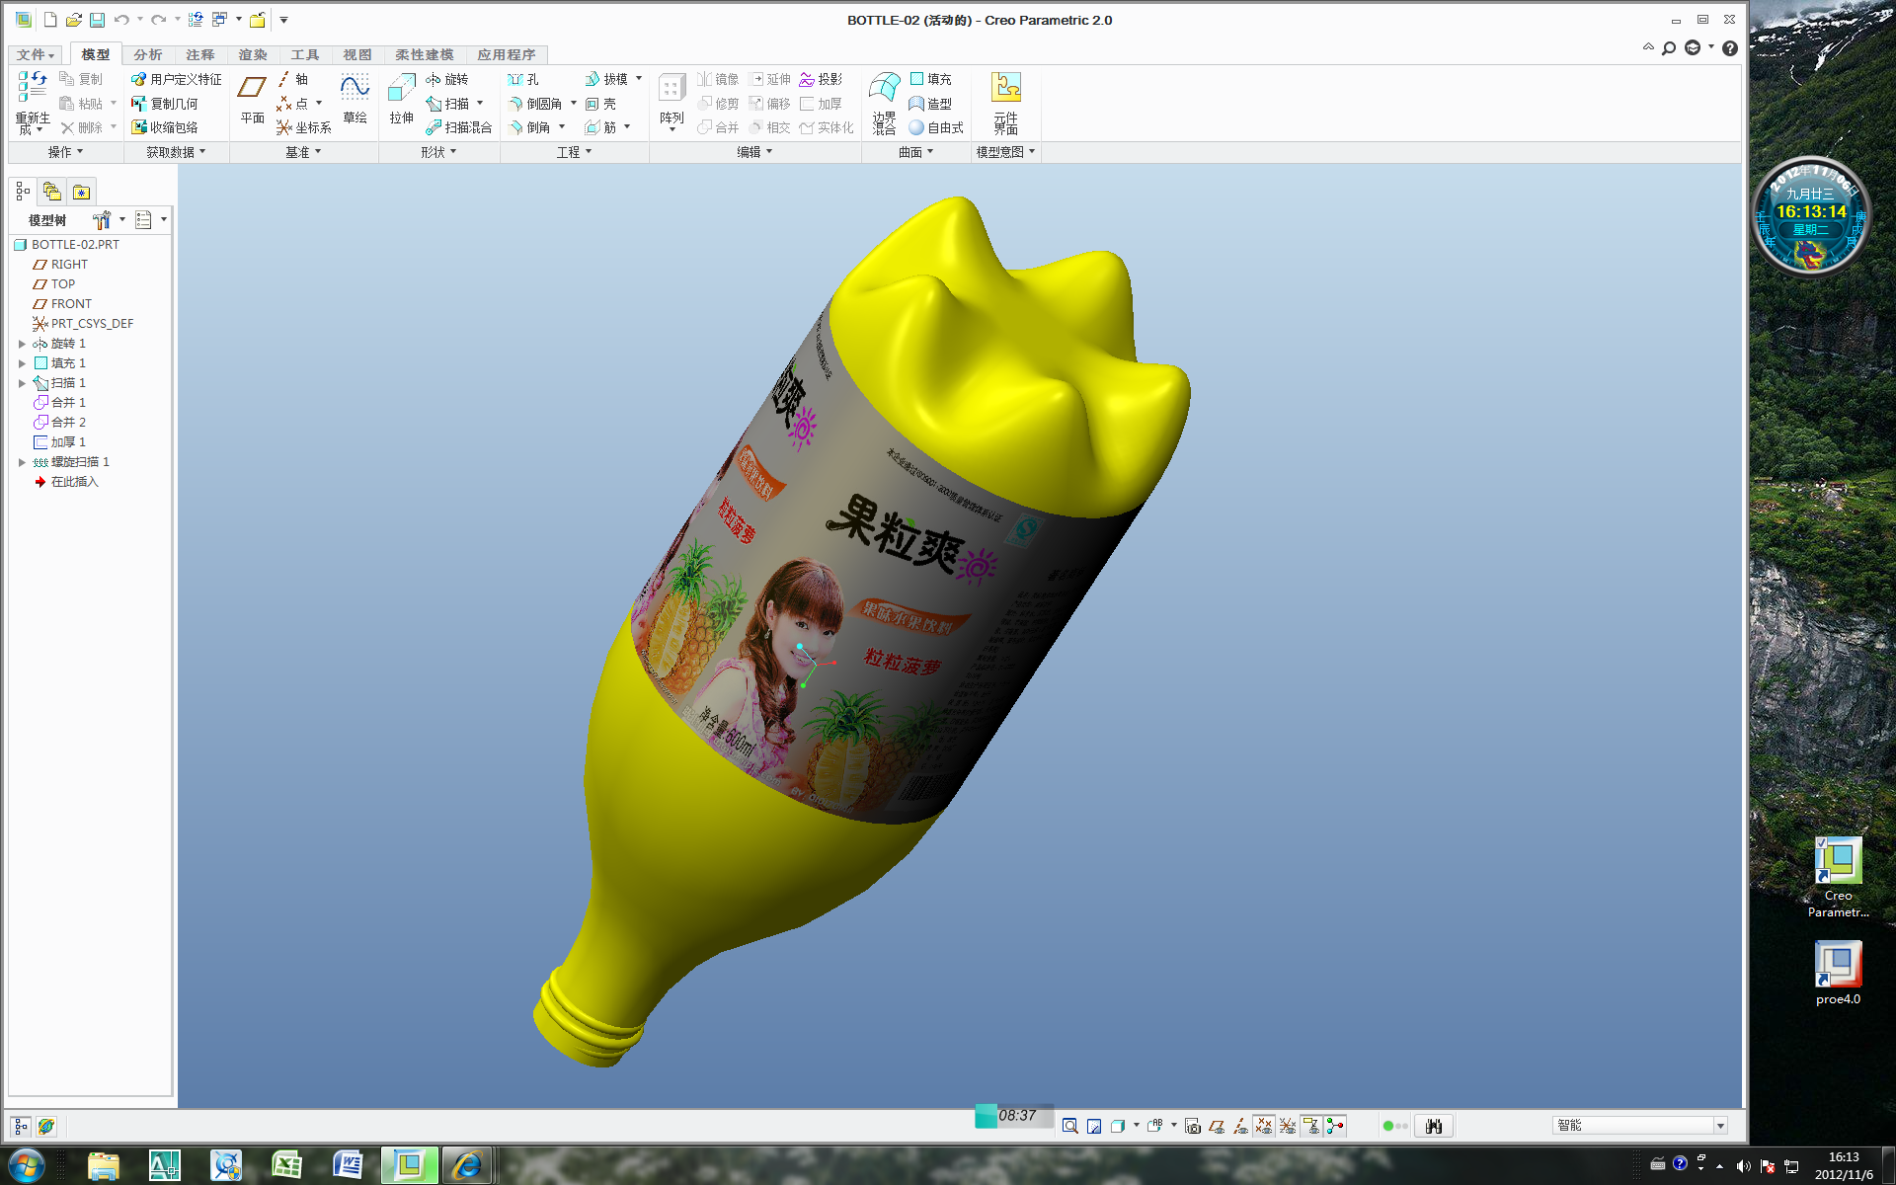Open saved views icon in graphics toolbar
1896x1185 pixels.
click(x=1154, y=1126)
